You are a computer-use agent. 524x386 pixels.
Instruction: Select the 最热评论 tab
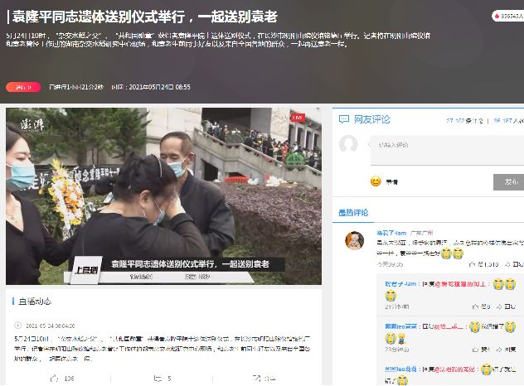(x=353, y=213)
